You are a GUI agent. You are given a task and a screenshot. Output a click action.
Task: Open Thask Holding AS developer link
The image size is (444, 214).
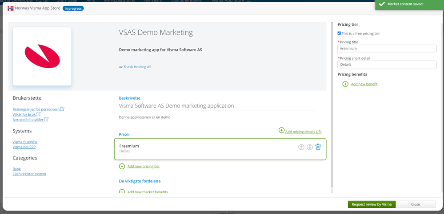coord(137,67)
